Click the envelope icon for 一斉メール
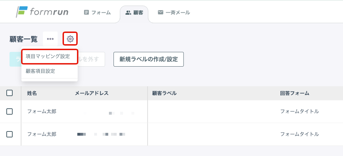Viewport: 343px width, 156px height. 161,12
